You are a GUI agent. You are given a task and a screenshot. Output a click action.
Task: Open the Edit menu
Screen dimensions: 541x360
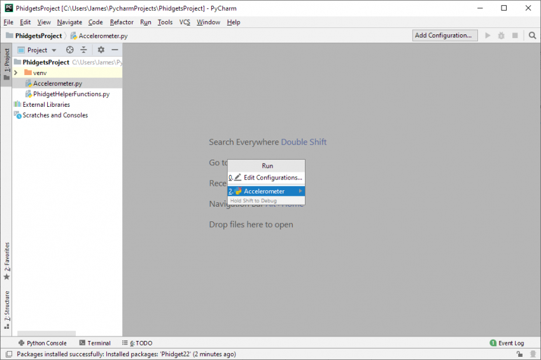[25, 22]
